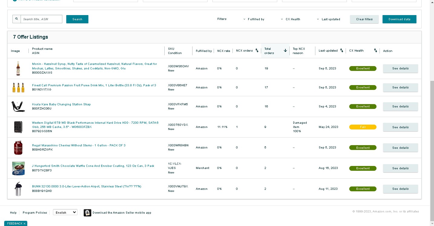See details for Finest Call Passion Fruit
The image size is (434, 226).
pyautogui.click(x=400, y=88)
